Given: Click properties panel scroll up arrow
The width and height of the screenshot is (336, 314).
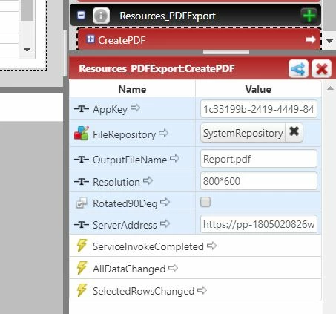Looking at the screenshot, I should pyautogui.click(x=330, y=88).
